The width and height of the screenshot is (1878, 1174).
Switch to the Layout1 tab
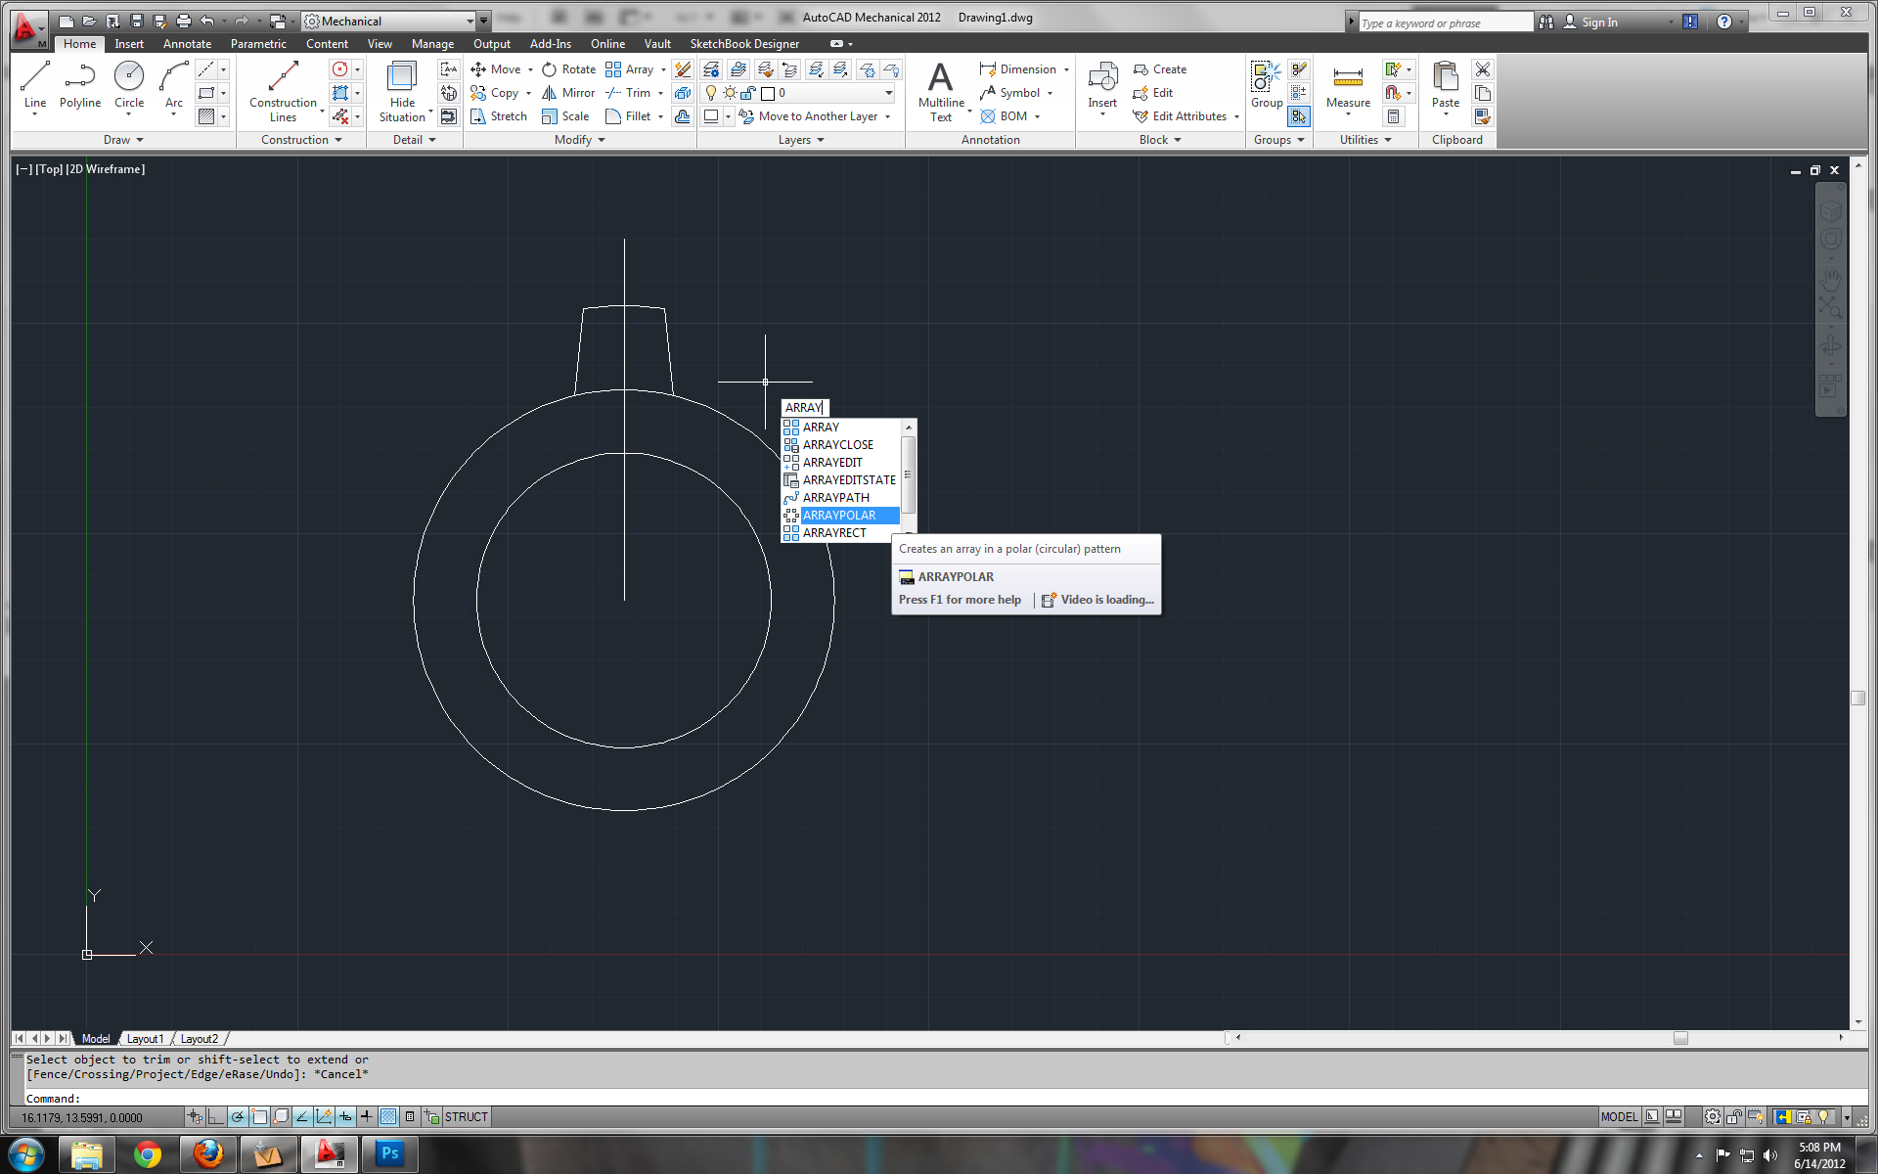pyautogui.click(x=145, y=1039)
